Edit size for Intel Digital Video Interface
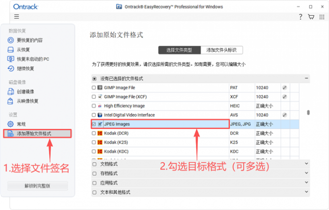 coord(284,115)
